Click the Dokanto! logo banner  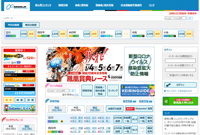(19, 57)
